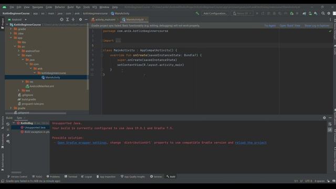Viewport: 336px width, 189px height.
Task: Click the Open 'Build' View link
Action: coord(290,26)
